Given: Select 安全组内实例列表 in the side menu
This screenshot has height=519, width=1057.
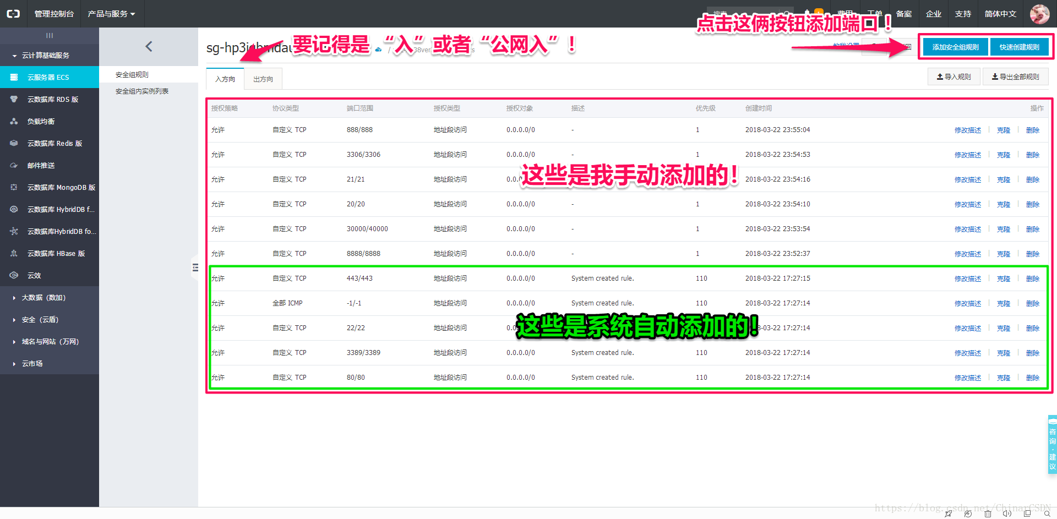Looking at the screenshot, I should tap(142, 91).
